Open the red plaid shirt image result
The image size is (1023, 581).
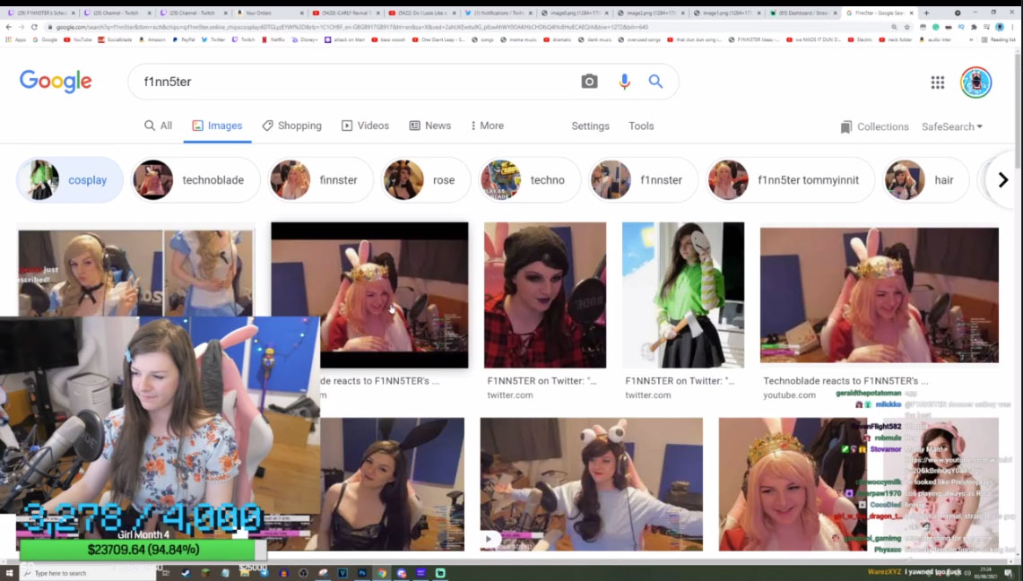click(x=545, y=295)
